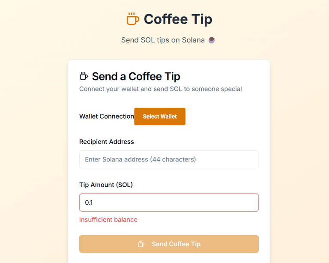Image resolution: width=329 pixels, height=263 pixels.
Task: Click the black coffee cup icon in the card header
Action: 84,76
